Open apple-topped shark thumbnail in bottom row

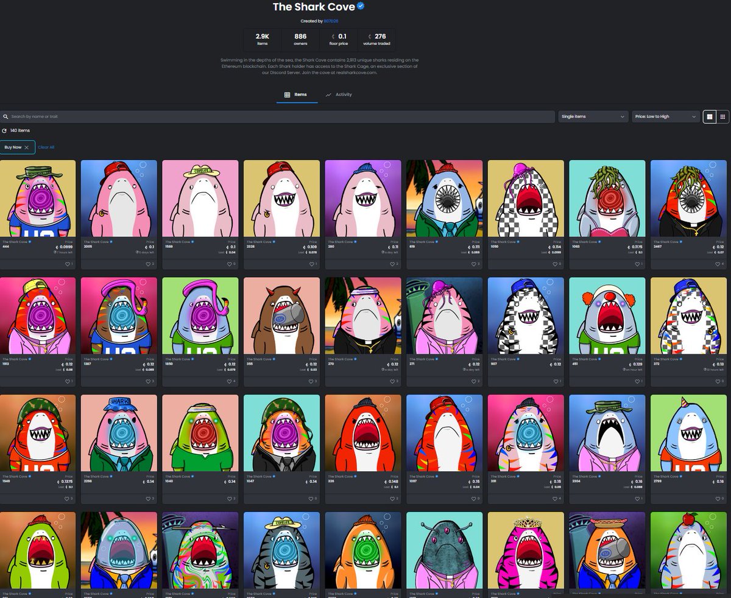point(688,551)
